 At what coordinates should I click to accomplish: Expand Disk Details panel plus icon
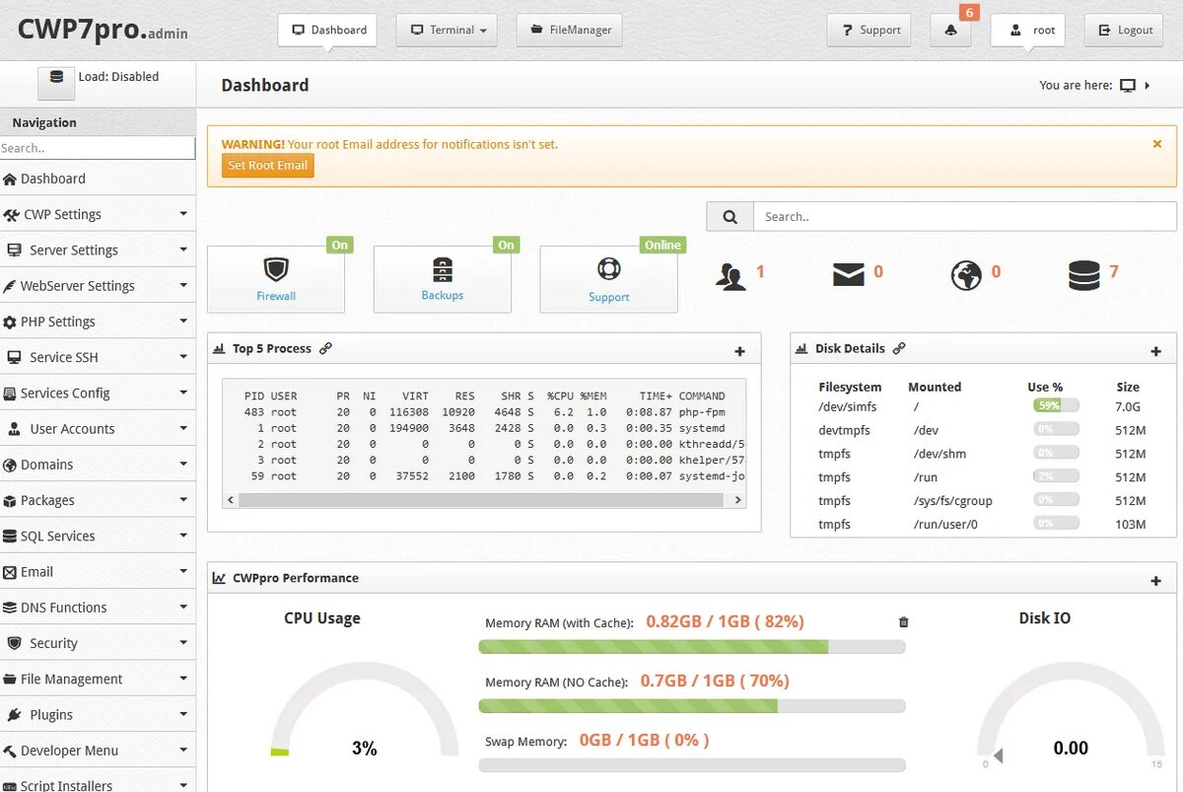coord(1156,351)
